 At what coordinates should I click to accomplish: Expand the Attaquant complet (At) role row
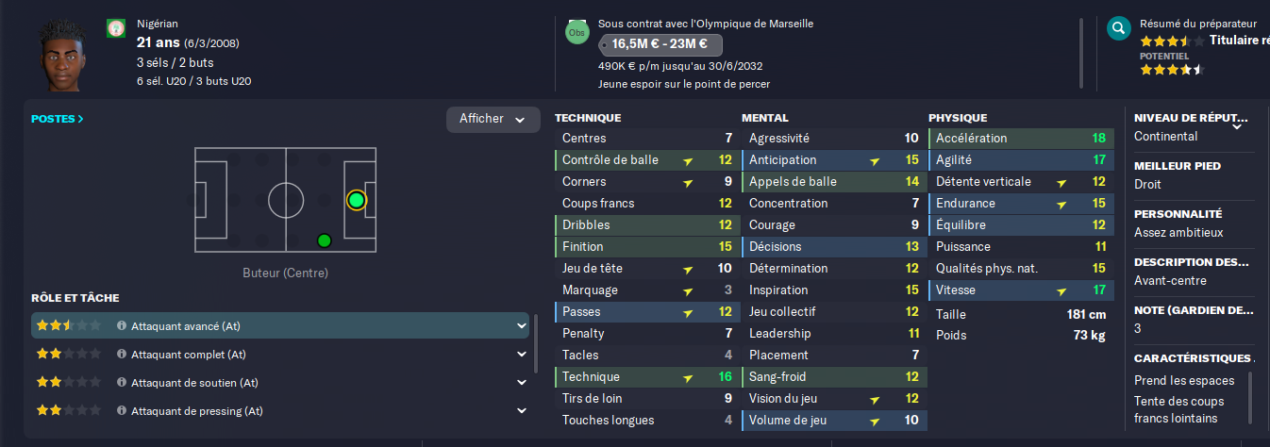[522, 355]
